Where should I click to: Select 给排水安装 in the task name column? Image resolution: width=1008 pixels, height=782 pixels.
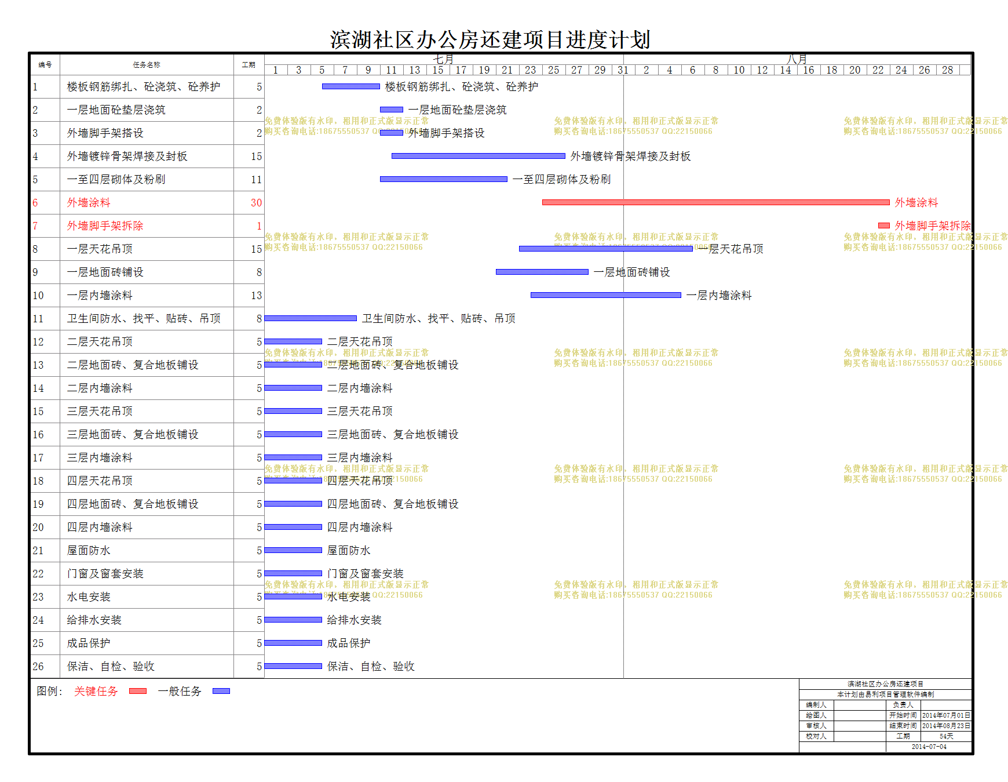click(94, 620)
